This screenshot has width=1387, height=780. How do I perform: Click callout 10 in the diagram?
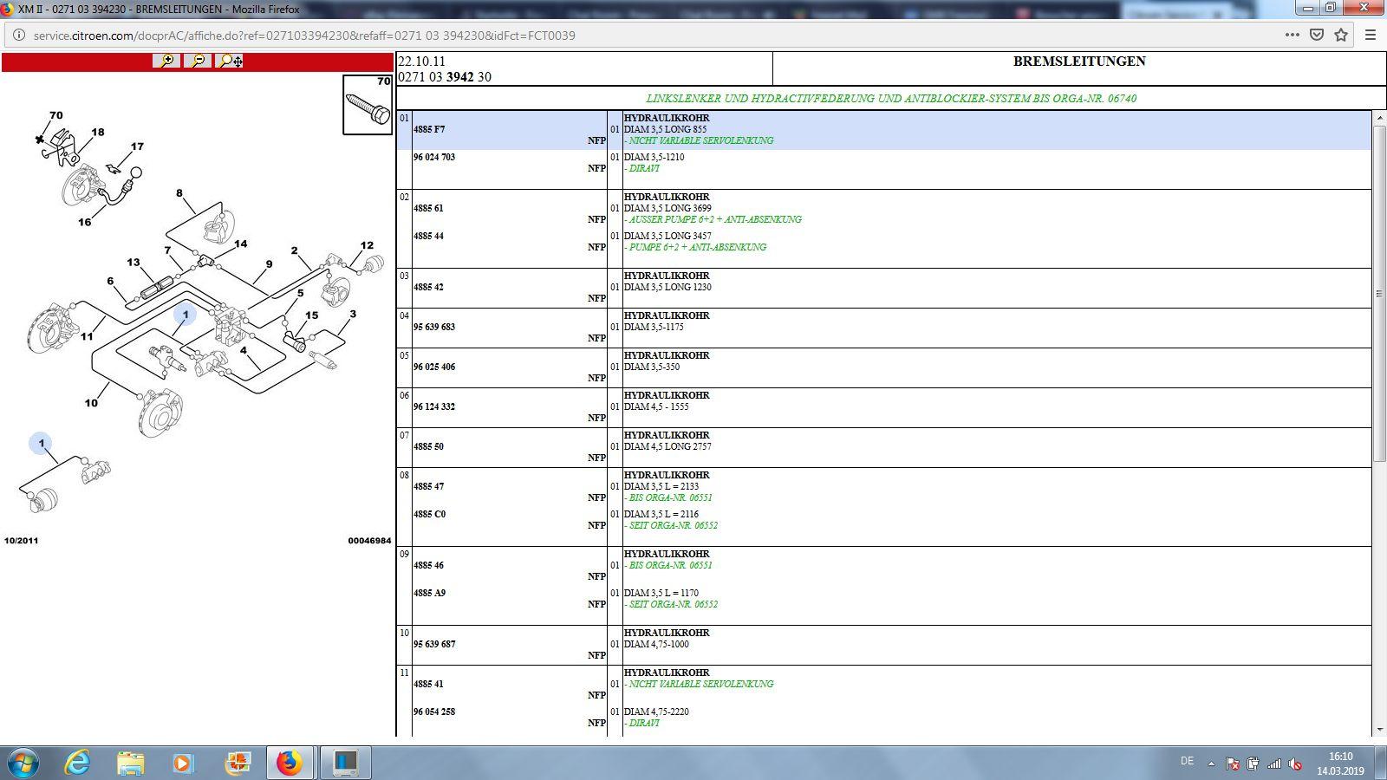91,403
